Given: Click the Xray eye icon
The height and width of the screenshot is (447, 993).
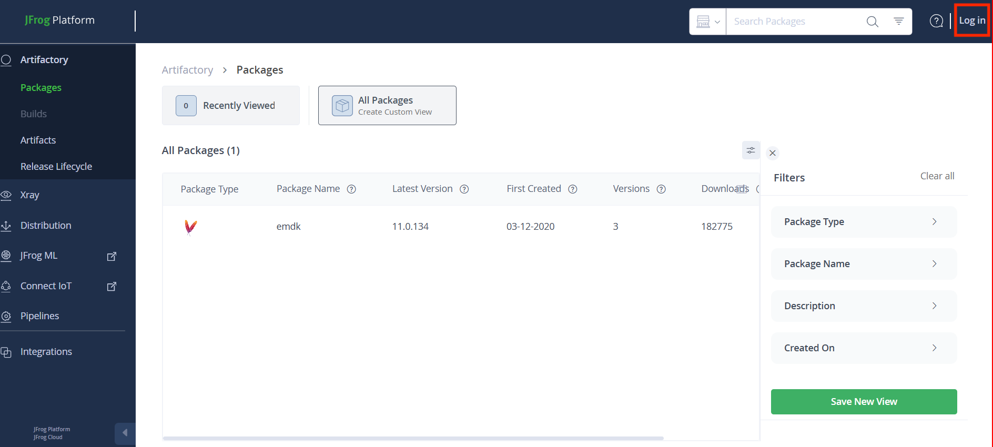Looking at the screenshot, I should tap(6, 195).
